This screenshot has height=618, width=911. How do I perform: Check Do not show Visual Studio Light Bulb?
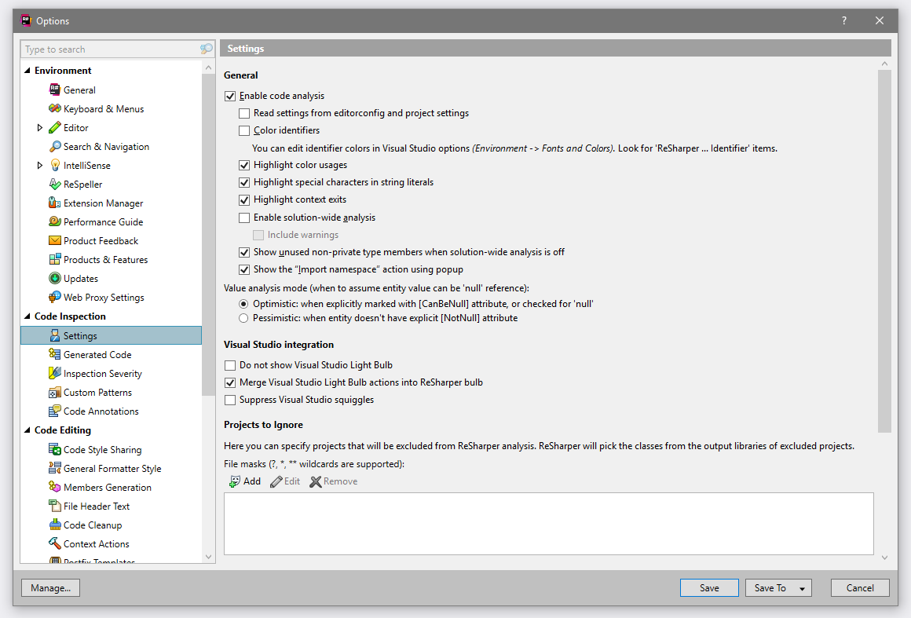(x=230, y=365)
